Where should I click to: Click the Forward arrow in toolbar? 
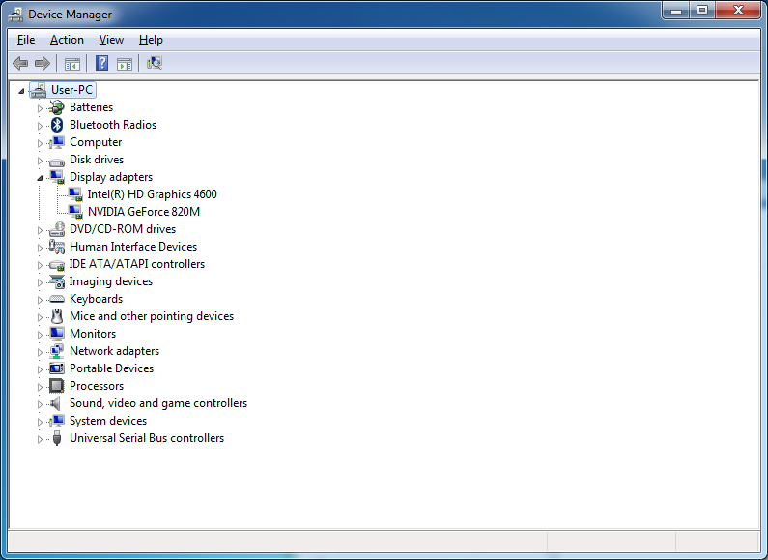(42, 64)
